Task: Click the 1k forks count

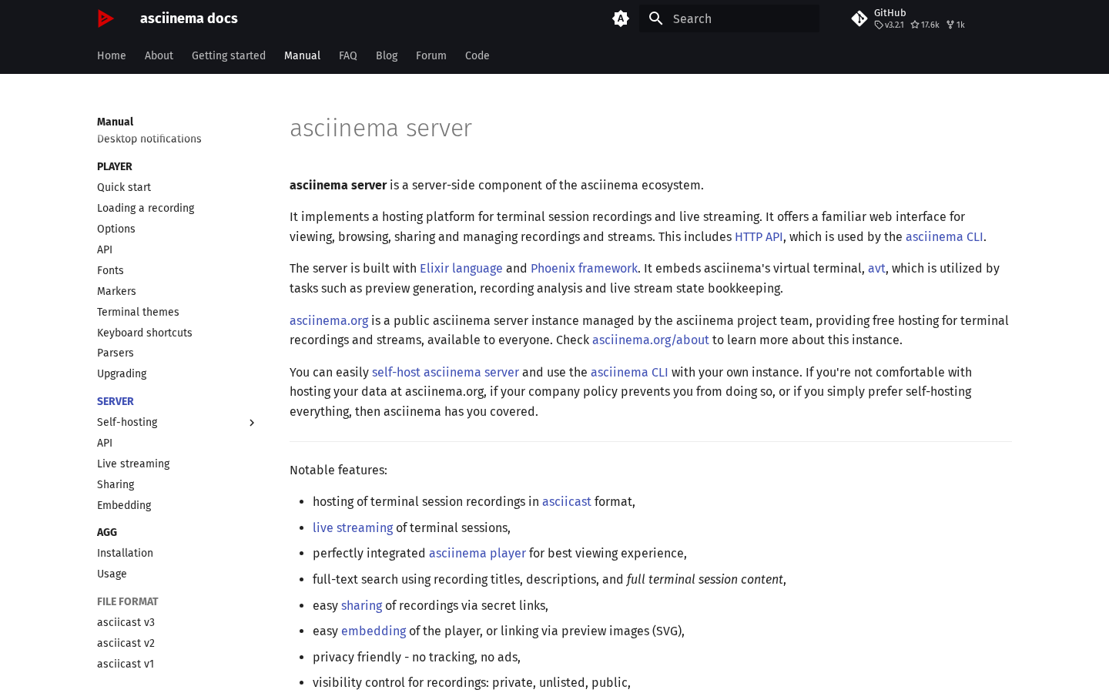Action: 956,25
